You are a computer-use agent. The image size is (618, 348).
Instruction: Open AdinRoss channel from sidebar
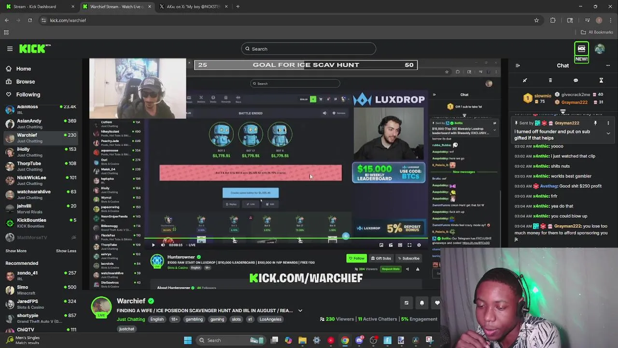click(41, 108)
